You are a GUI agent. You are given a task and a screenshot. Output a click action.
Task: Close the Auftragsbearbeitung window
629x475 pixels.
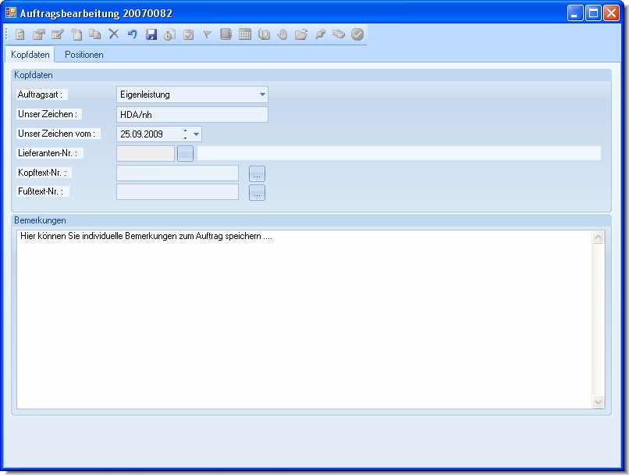pos(611,13)
